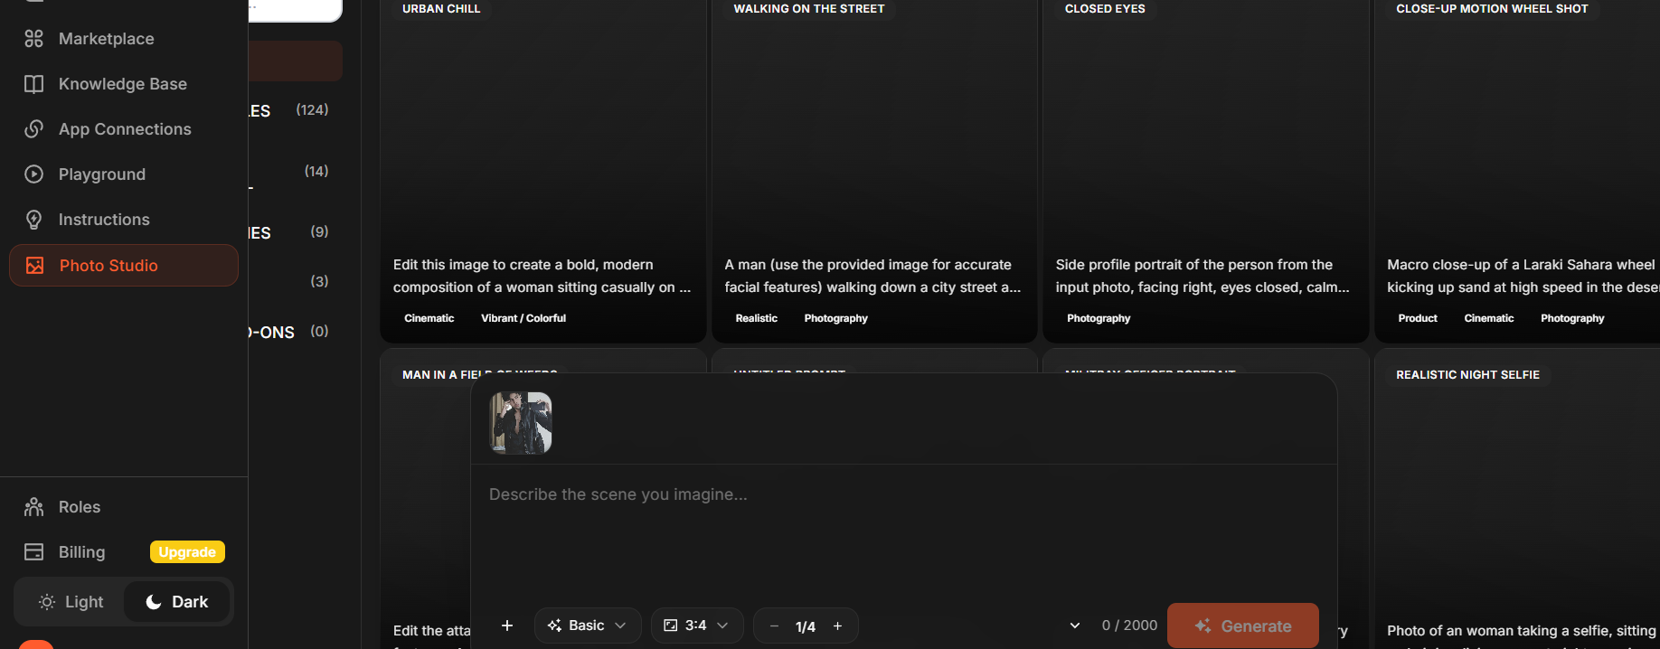Click Photography tag on Walking on the Street card

coord(836,318)
